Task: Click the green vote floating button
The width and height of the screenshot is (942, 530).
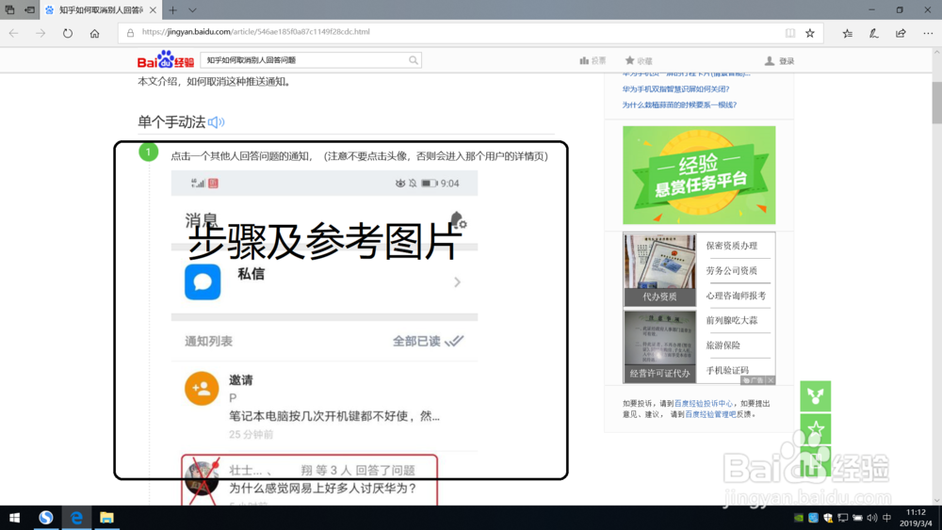Action: [815, 461]
